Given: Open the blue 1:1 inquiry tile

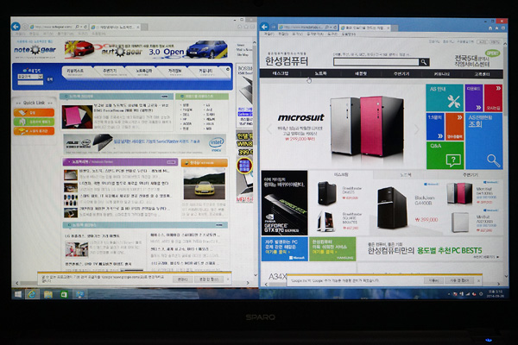Looking at the screenshot, I should click(435, 127).
